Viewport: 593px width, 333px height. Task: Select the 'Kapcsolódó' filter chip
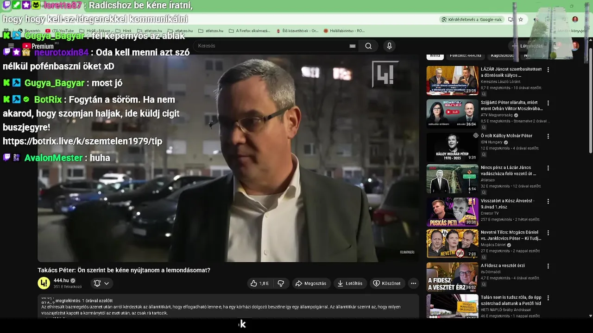(503, 55)
